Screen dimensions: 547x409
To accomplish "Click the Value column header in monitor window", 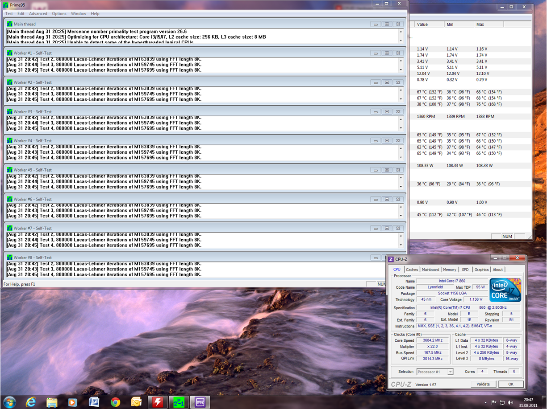I will coord(430,25).
